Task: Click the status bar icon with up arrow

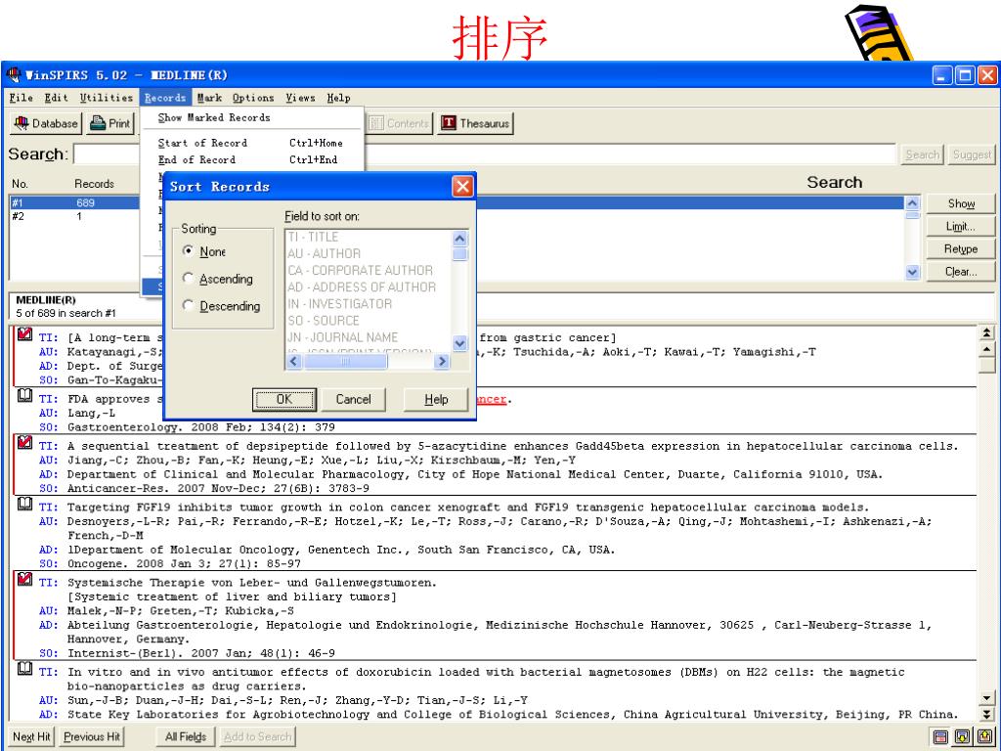Action: [985, 737]
